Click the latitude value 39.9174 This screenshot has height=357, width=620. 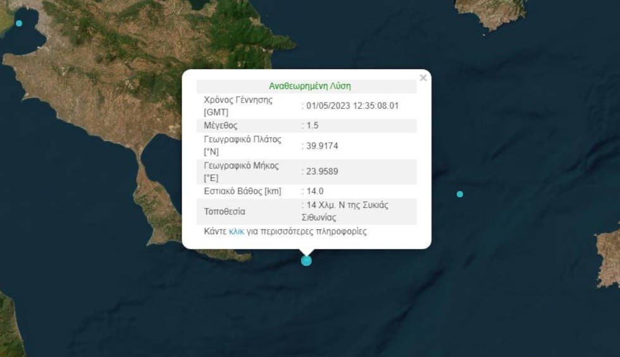[322, 145]
